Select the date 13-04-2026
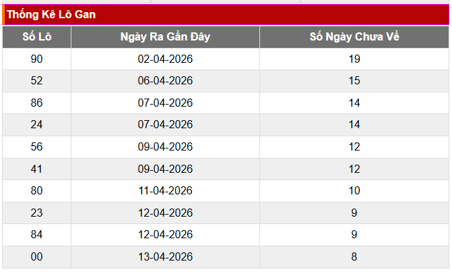This screenshot has width=452, height=272. [165, 256]
